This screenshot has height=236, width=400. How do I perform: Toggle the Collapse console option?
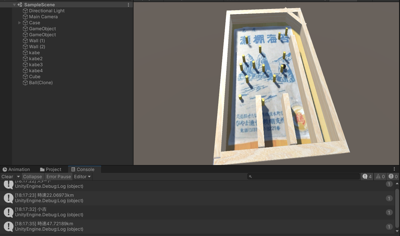coord(32,177)
